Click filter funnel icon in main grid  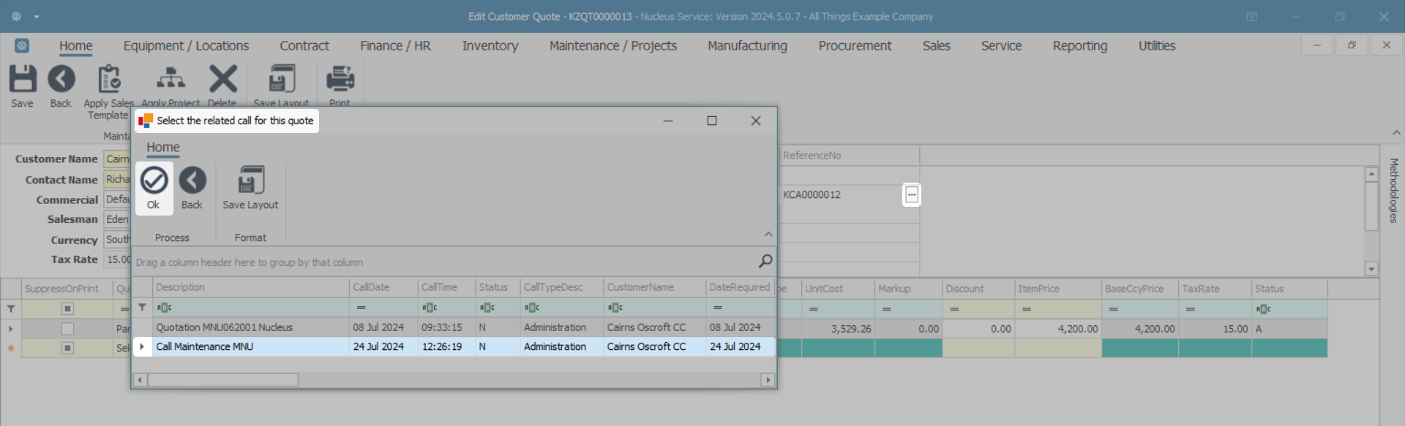point(10,309)
